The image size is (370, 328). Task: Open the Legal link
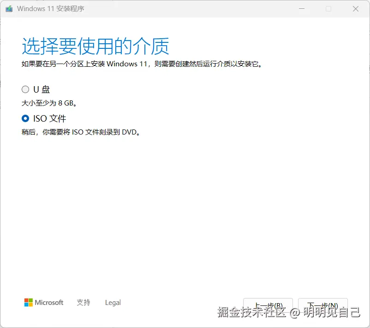[113, 302]
